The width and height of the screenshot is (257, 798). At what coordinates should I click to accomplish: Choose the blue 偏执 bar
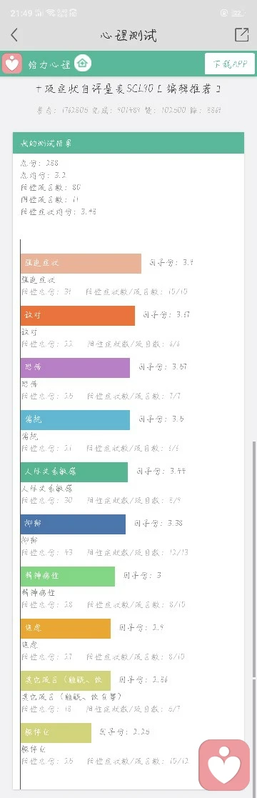point(76,420)
